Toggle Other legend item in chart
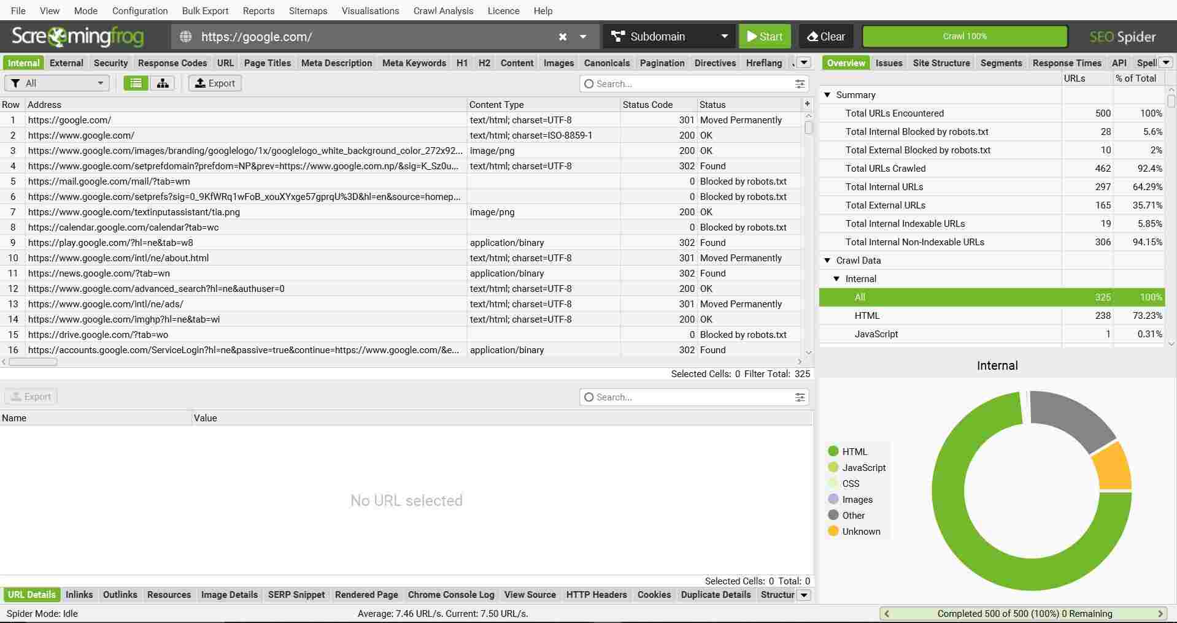 (846, 515)
